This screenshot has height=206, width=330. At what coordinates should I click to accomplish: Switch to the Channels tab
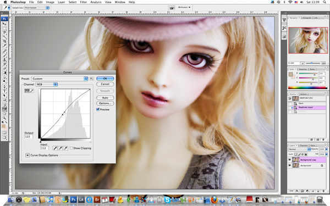[304, 146]
